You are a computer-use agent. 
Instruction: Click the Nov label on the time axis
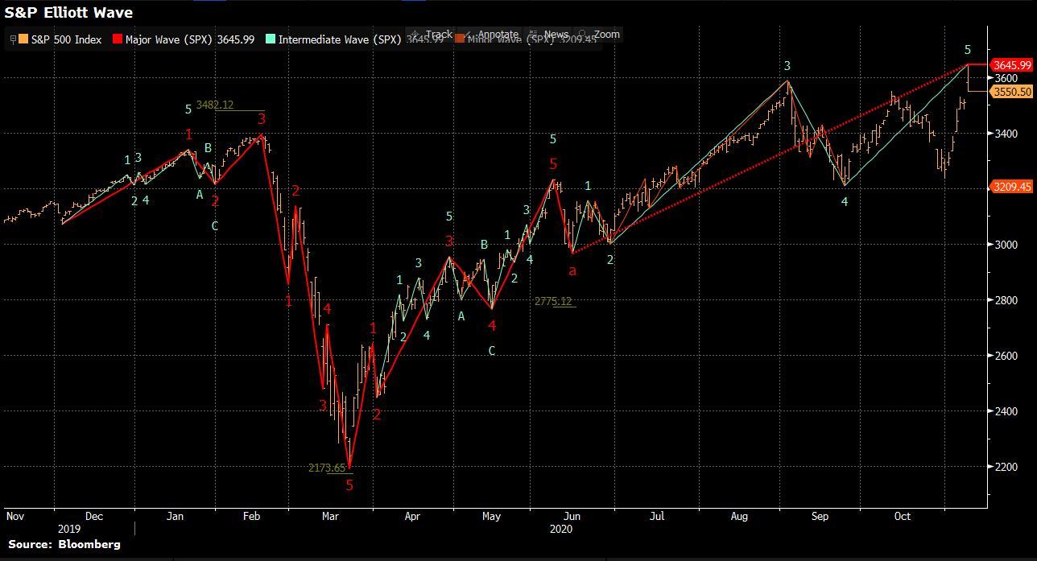point(15,516)
